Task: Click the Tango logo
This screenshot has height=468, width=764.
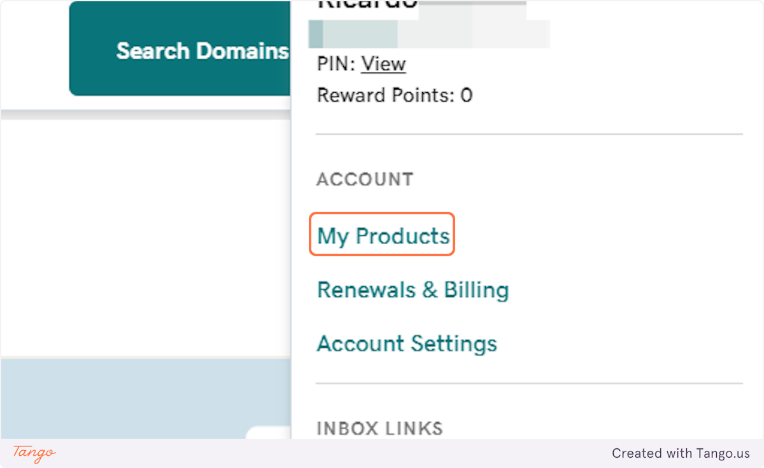Action: 34,453
